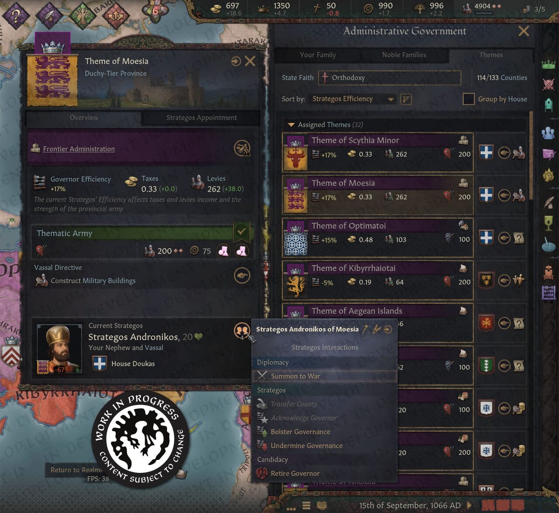559x513 pixels.
Task: Collapse the Assigned Themes list
Action: (291, 125)
